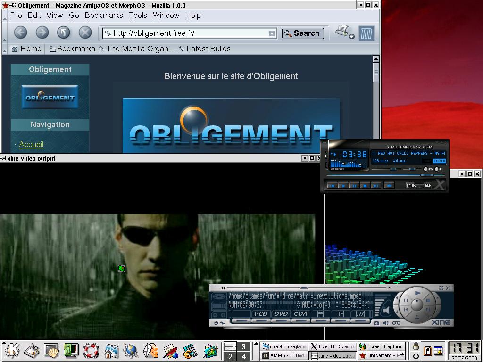Toggle the XMMS PL playlist window
This screenshot has width=483, height=362.
[x=439, y=169]
